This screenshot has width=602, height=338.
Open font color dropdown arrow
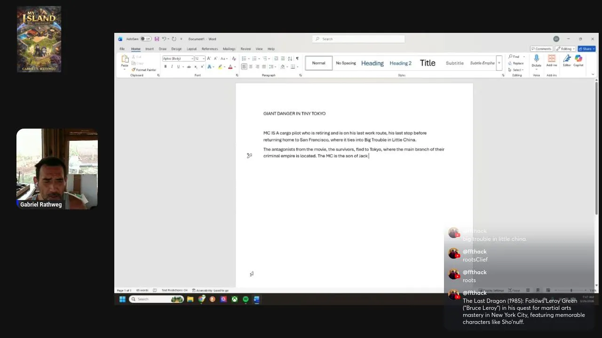click(x=235, y=67)
